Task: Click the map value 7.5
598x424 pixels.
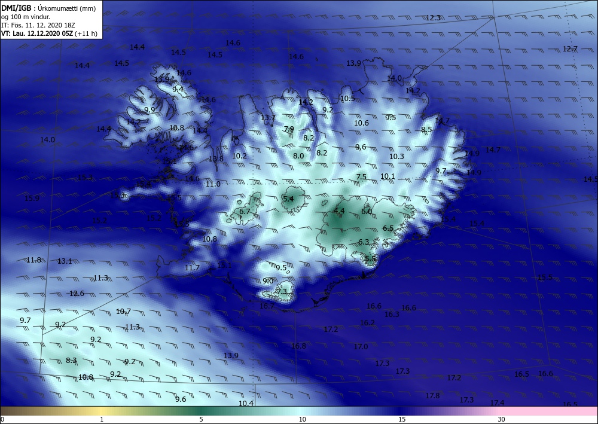Action: [361, 176]
